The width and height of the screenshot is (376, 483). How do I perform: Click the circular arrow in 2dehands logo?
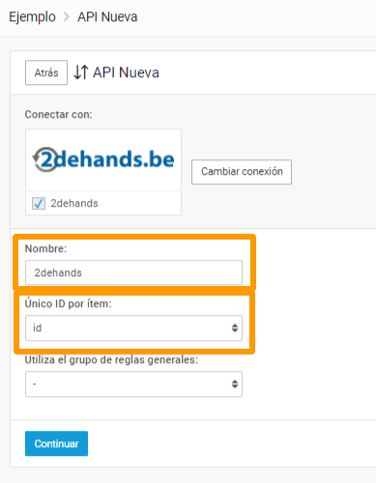[44, 159]
